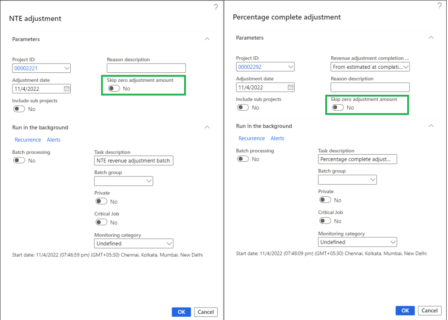
Task: Turn on Critical Job in NTE adjustment
Action: pos(101,222)
